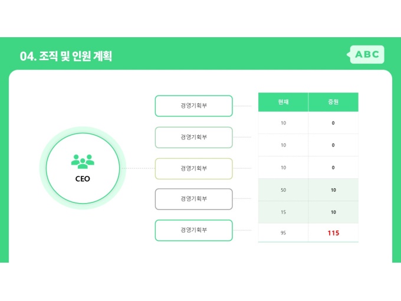
Task: Select the bold 10 beside the 50 cell
Action: pos(333,190)
